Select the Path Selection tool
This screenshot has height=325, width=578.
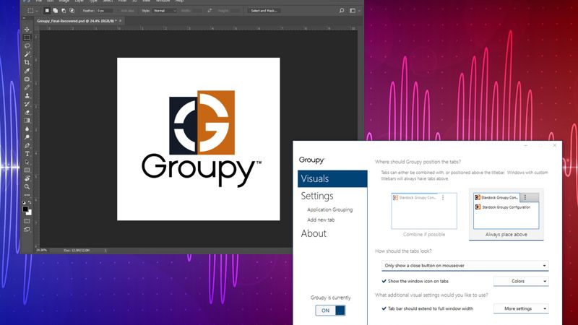[x=27, y=162]
